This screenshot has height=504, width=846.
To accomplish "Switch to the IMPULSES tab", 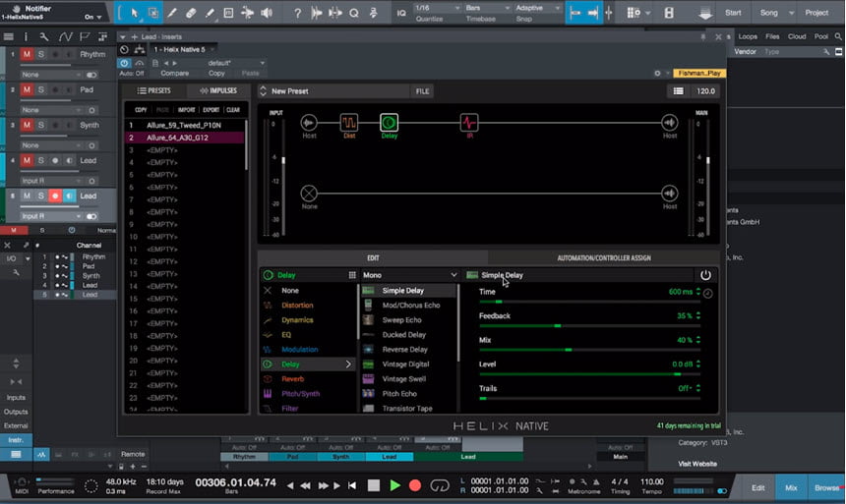I will point(218,90).
